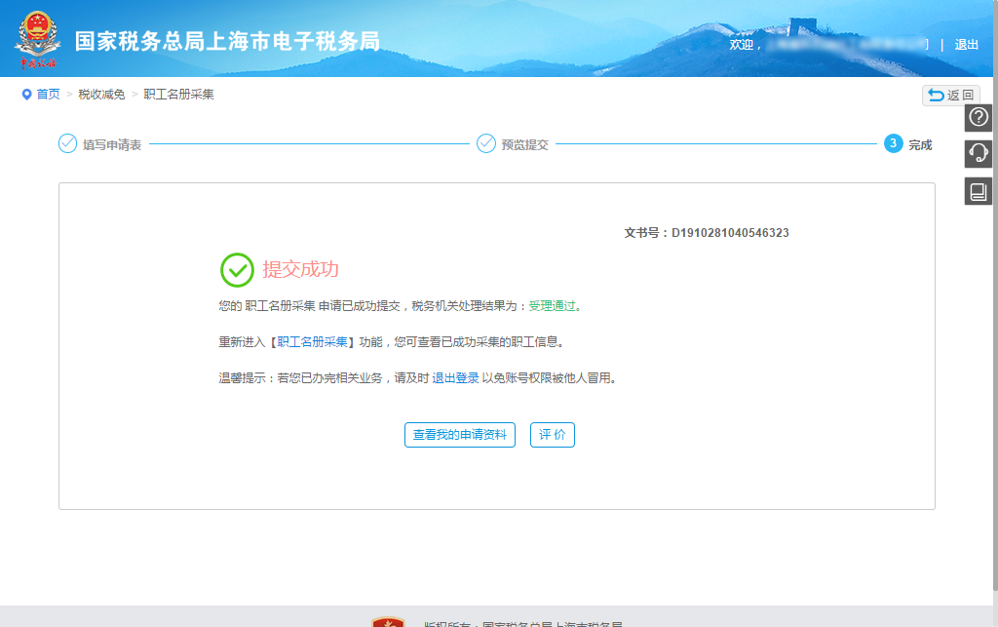Image resolution: width=998 pixels, height=627 pixels.
Task: Contact customer service via the headset icon
Action: pos(978,153)
